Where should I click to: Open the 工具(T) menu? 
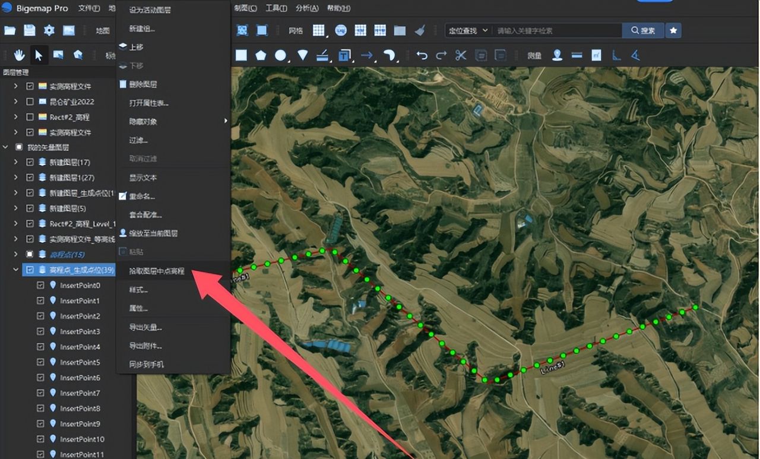coord(276,8)
